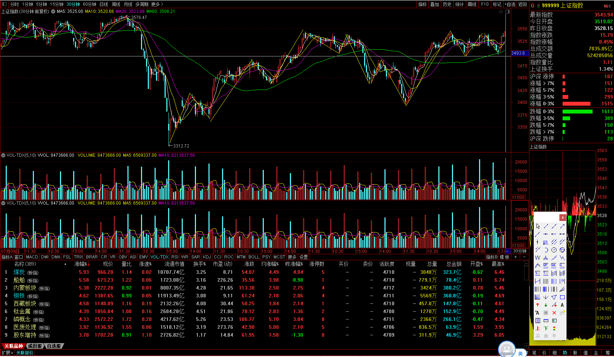Open the F10 company info
The height and width of the screenshot is (357, 614).
[485, 4]
